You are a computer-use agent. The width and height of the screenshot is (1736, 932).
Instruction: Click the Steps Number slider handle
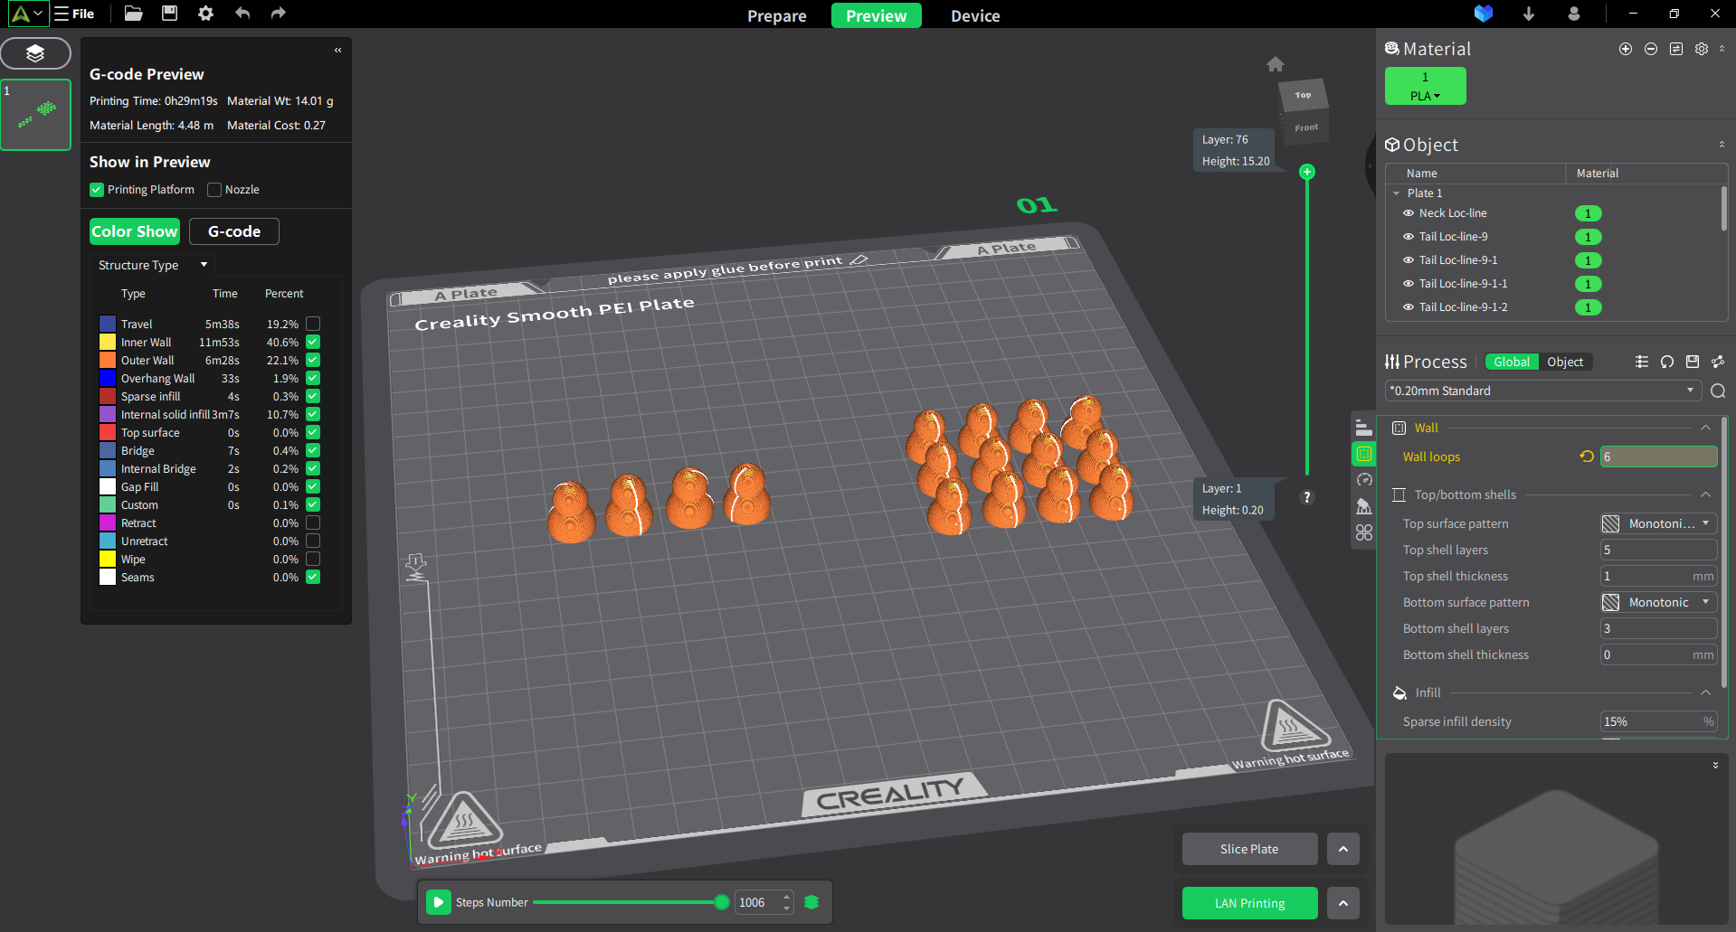point(722,902)
